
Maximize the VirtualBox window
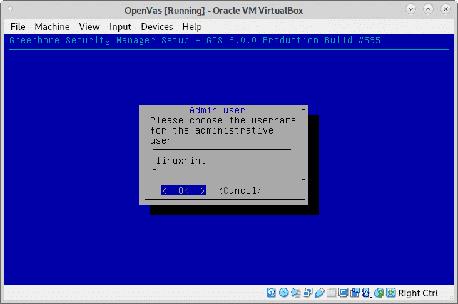click(x=428, y=9)
